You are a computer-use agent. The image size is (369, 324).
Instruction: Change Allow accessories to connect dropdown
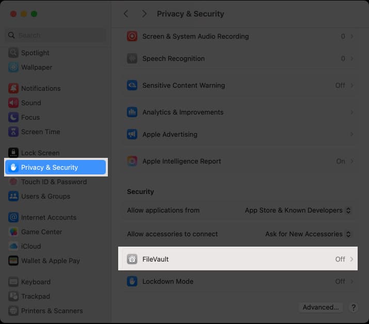pos(308,234)
